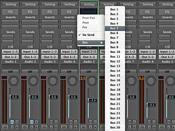The width and height of the screenshot is (175, 131).
Task: Record-enable Audio 8 with the R button
Action: pyautogui.click(x=154, y=127)
